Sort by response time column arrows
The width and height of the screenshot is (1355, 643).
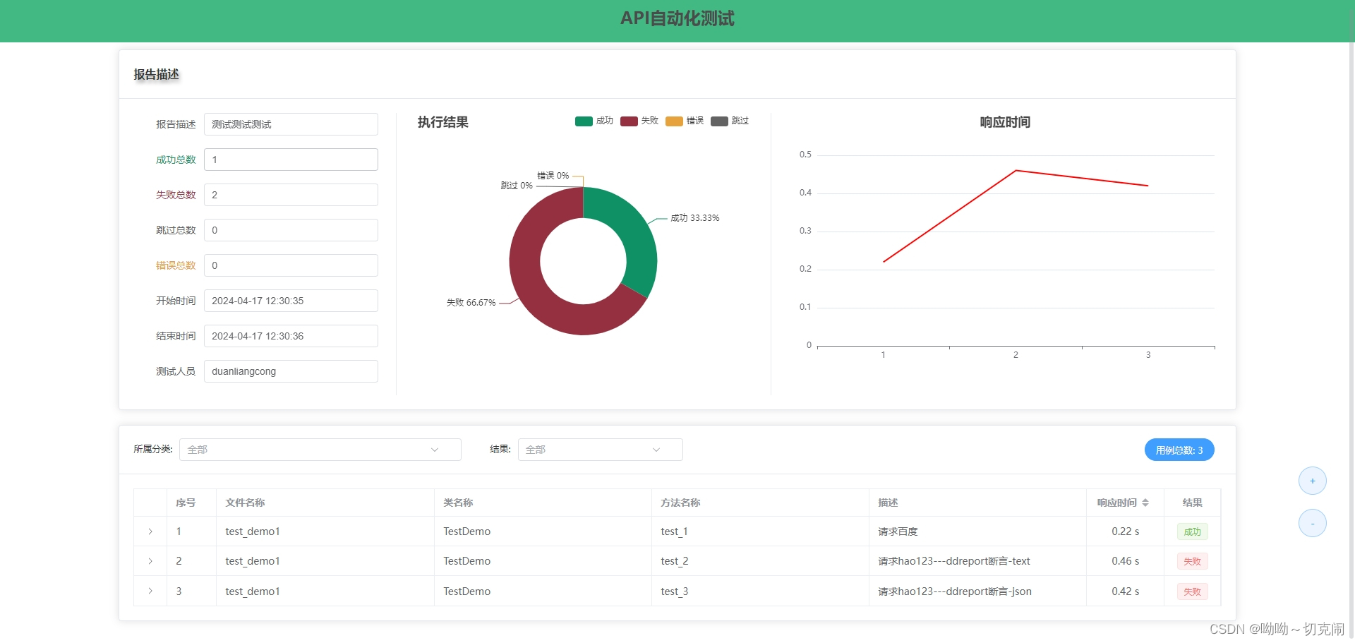tap(1145, 503)
